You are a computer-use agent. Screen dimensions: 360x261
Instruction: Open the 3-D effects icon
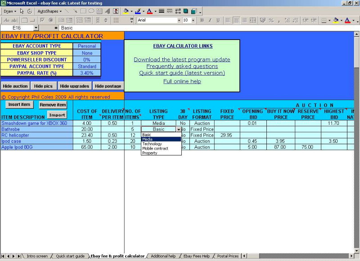tap(194, 11)
